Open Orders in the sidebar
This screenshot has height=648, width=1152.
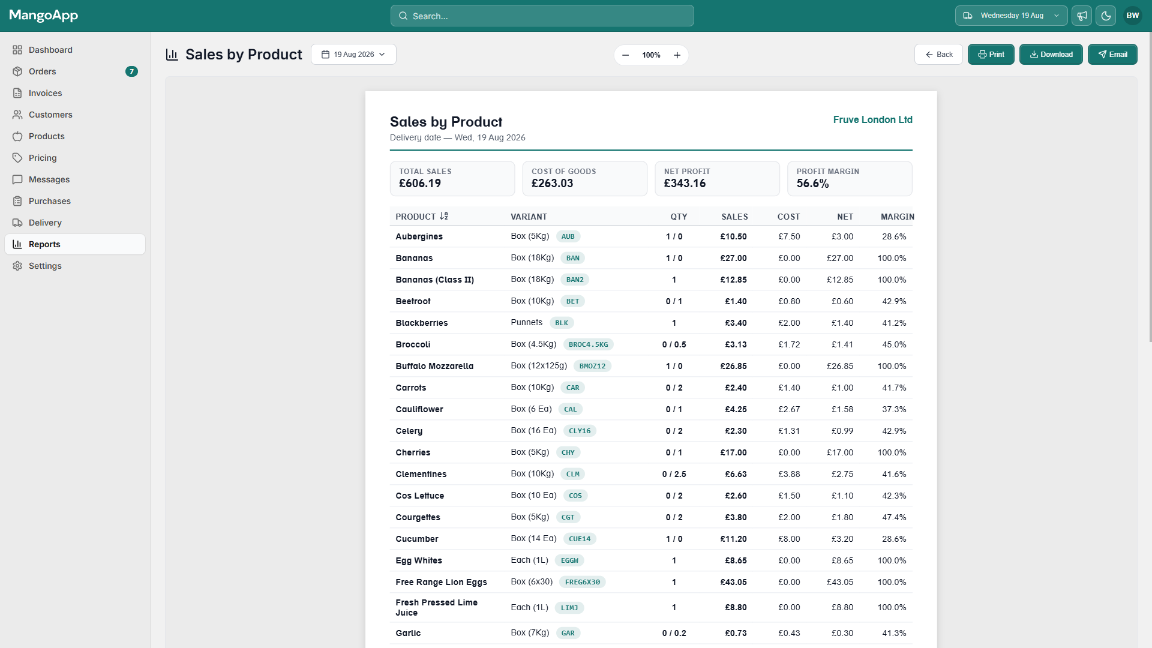point(75,71)
